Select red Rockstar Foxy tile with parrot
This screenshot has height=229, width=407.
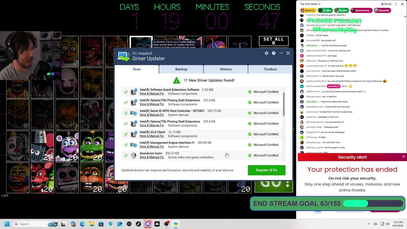(42, 178)
